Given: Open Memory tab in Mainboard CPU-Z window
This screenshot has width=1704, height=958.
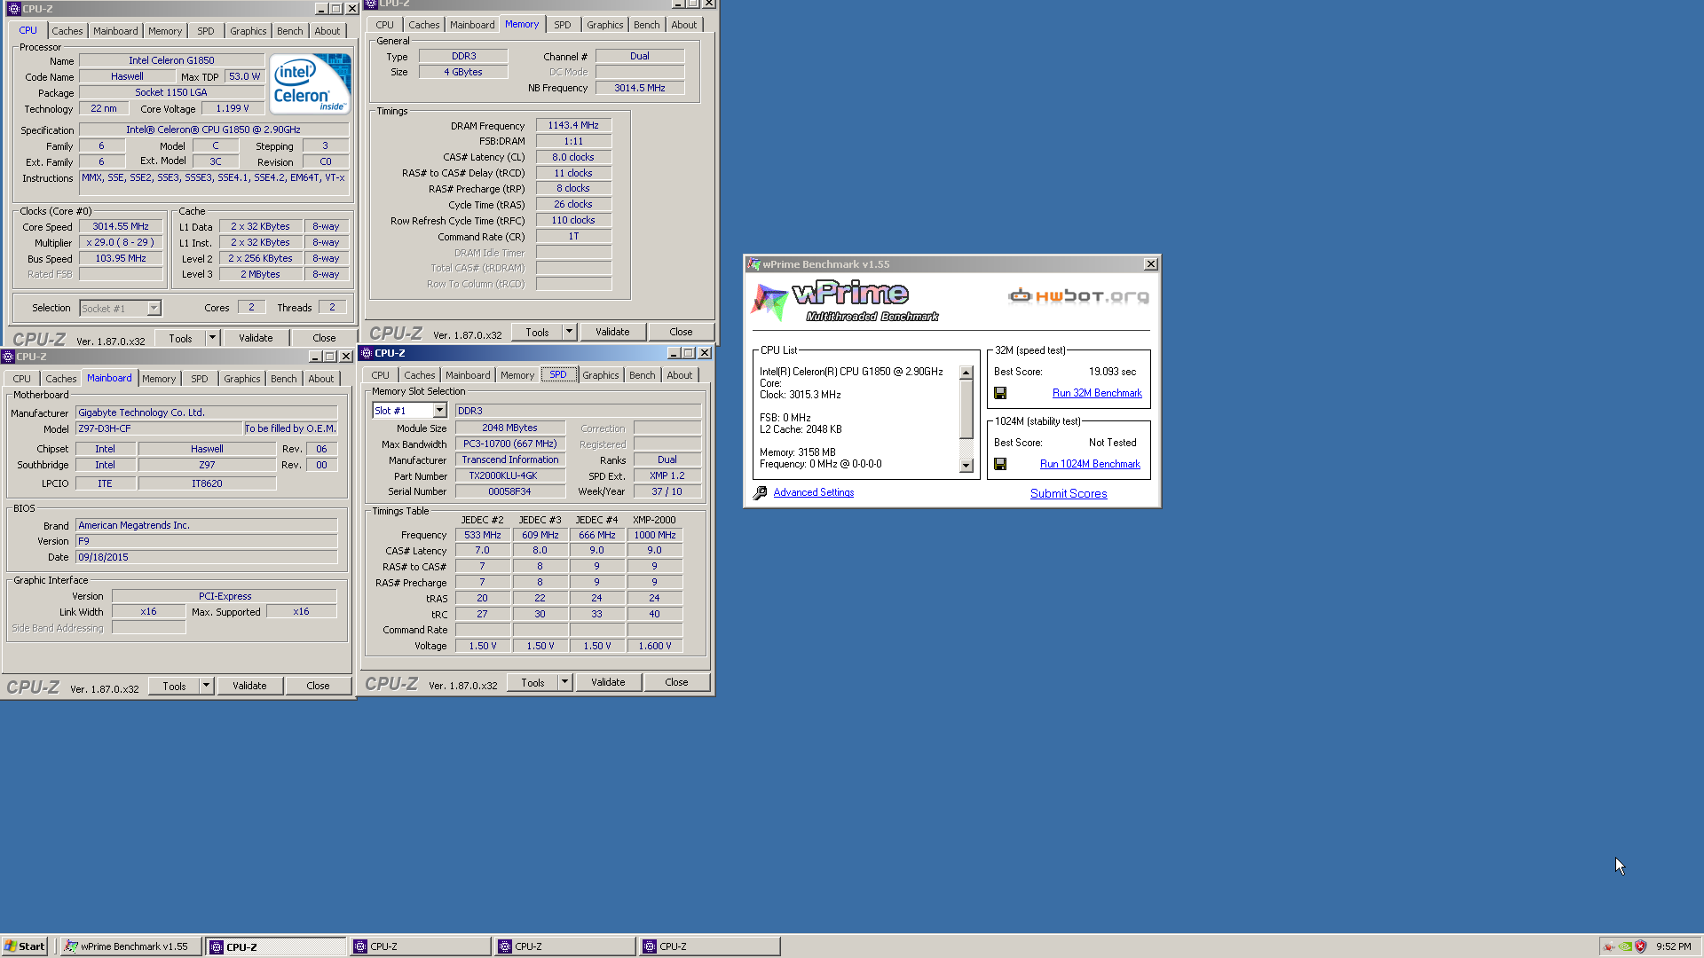Looking at the screenshot, I should pos(159,379).
